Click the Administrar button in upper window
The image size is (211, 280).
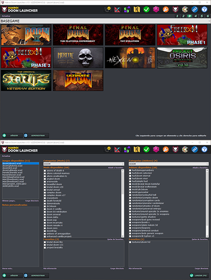(x=36, y=136)
